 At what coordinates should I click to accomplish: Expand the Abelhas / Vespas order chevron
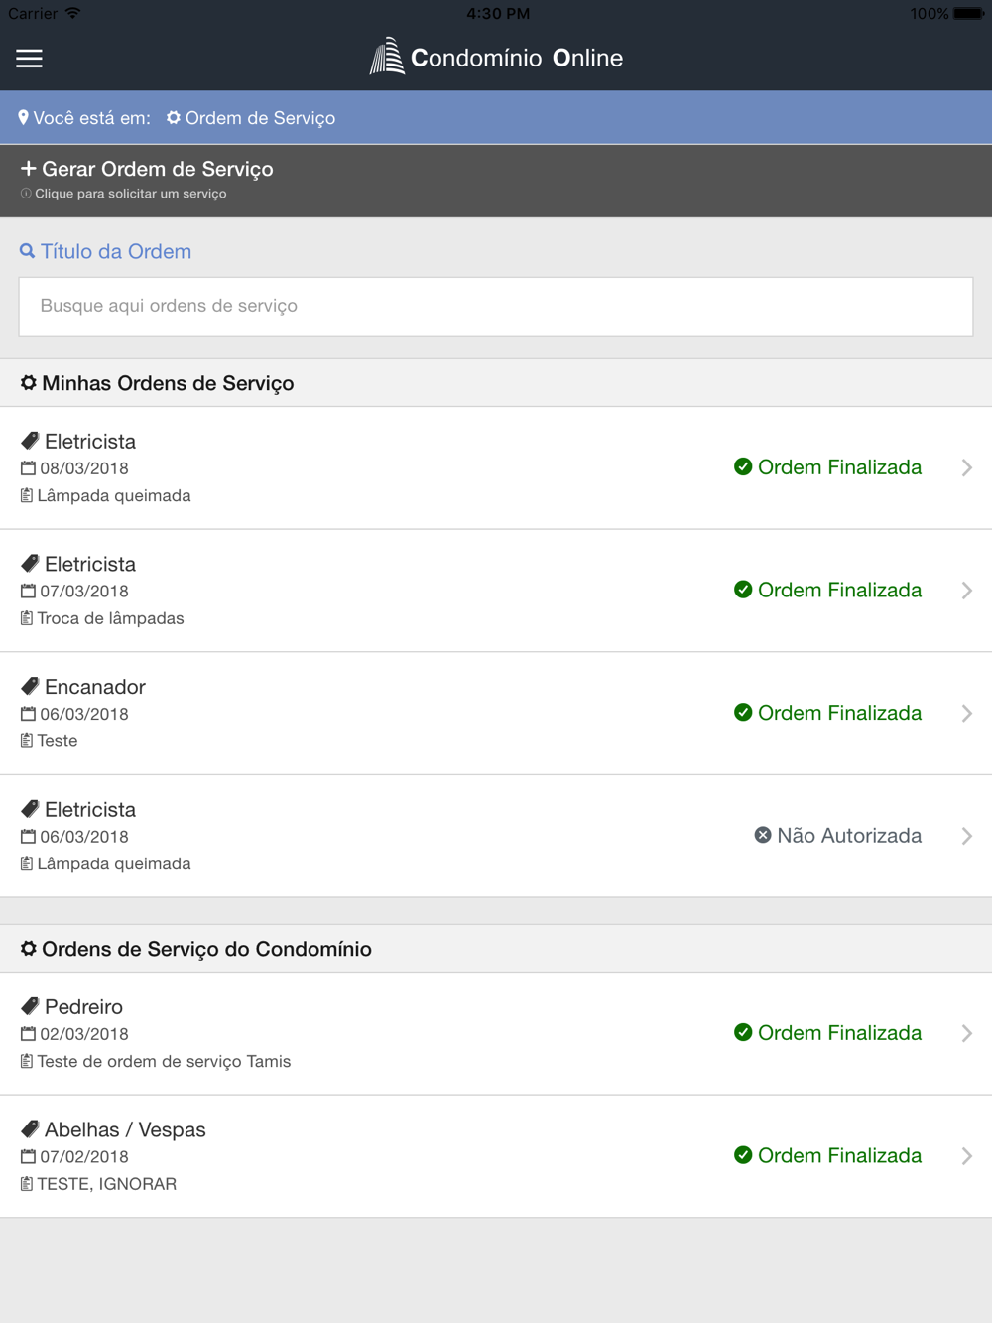pyautogui.click(x=967, y=1156)
